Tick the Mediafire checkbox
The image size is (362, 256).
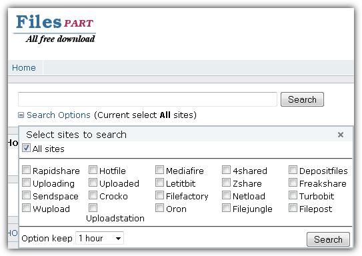click(159, 169)
